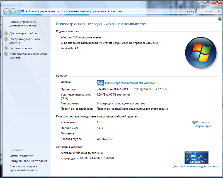Viewport: 223px width, 178px height.
Task: Click the Back navigation arrow button
Action: tap(6, 11)
